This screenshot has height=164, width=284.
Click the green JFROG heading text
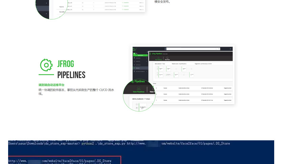click(66, 64)
